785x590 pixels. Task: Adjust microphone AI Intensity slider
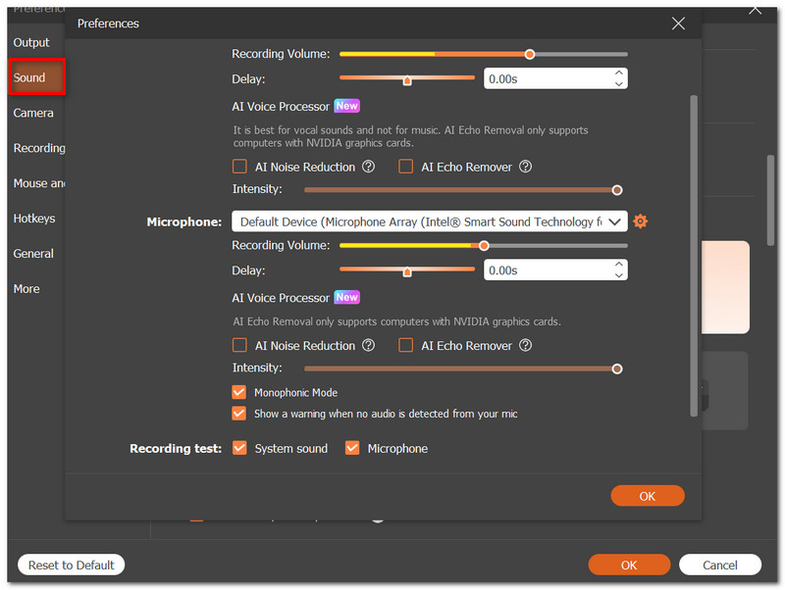(617, 369)
